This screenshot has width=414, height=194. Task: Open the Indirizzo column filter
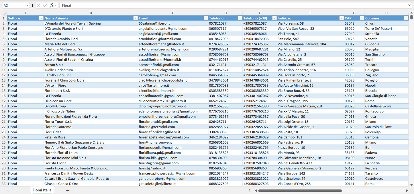pos(341,18)
